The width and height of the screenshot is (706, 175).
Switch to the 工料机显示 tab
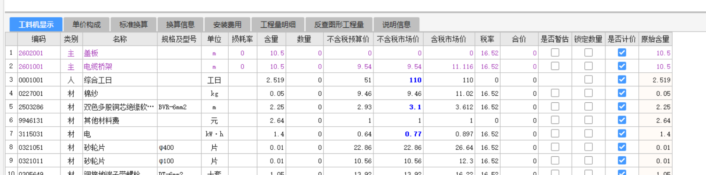click(x=36, y=24)
